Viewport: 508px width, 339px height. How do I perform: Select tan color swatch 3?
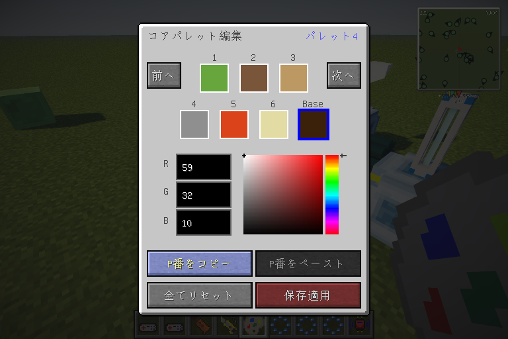(294, 78)
